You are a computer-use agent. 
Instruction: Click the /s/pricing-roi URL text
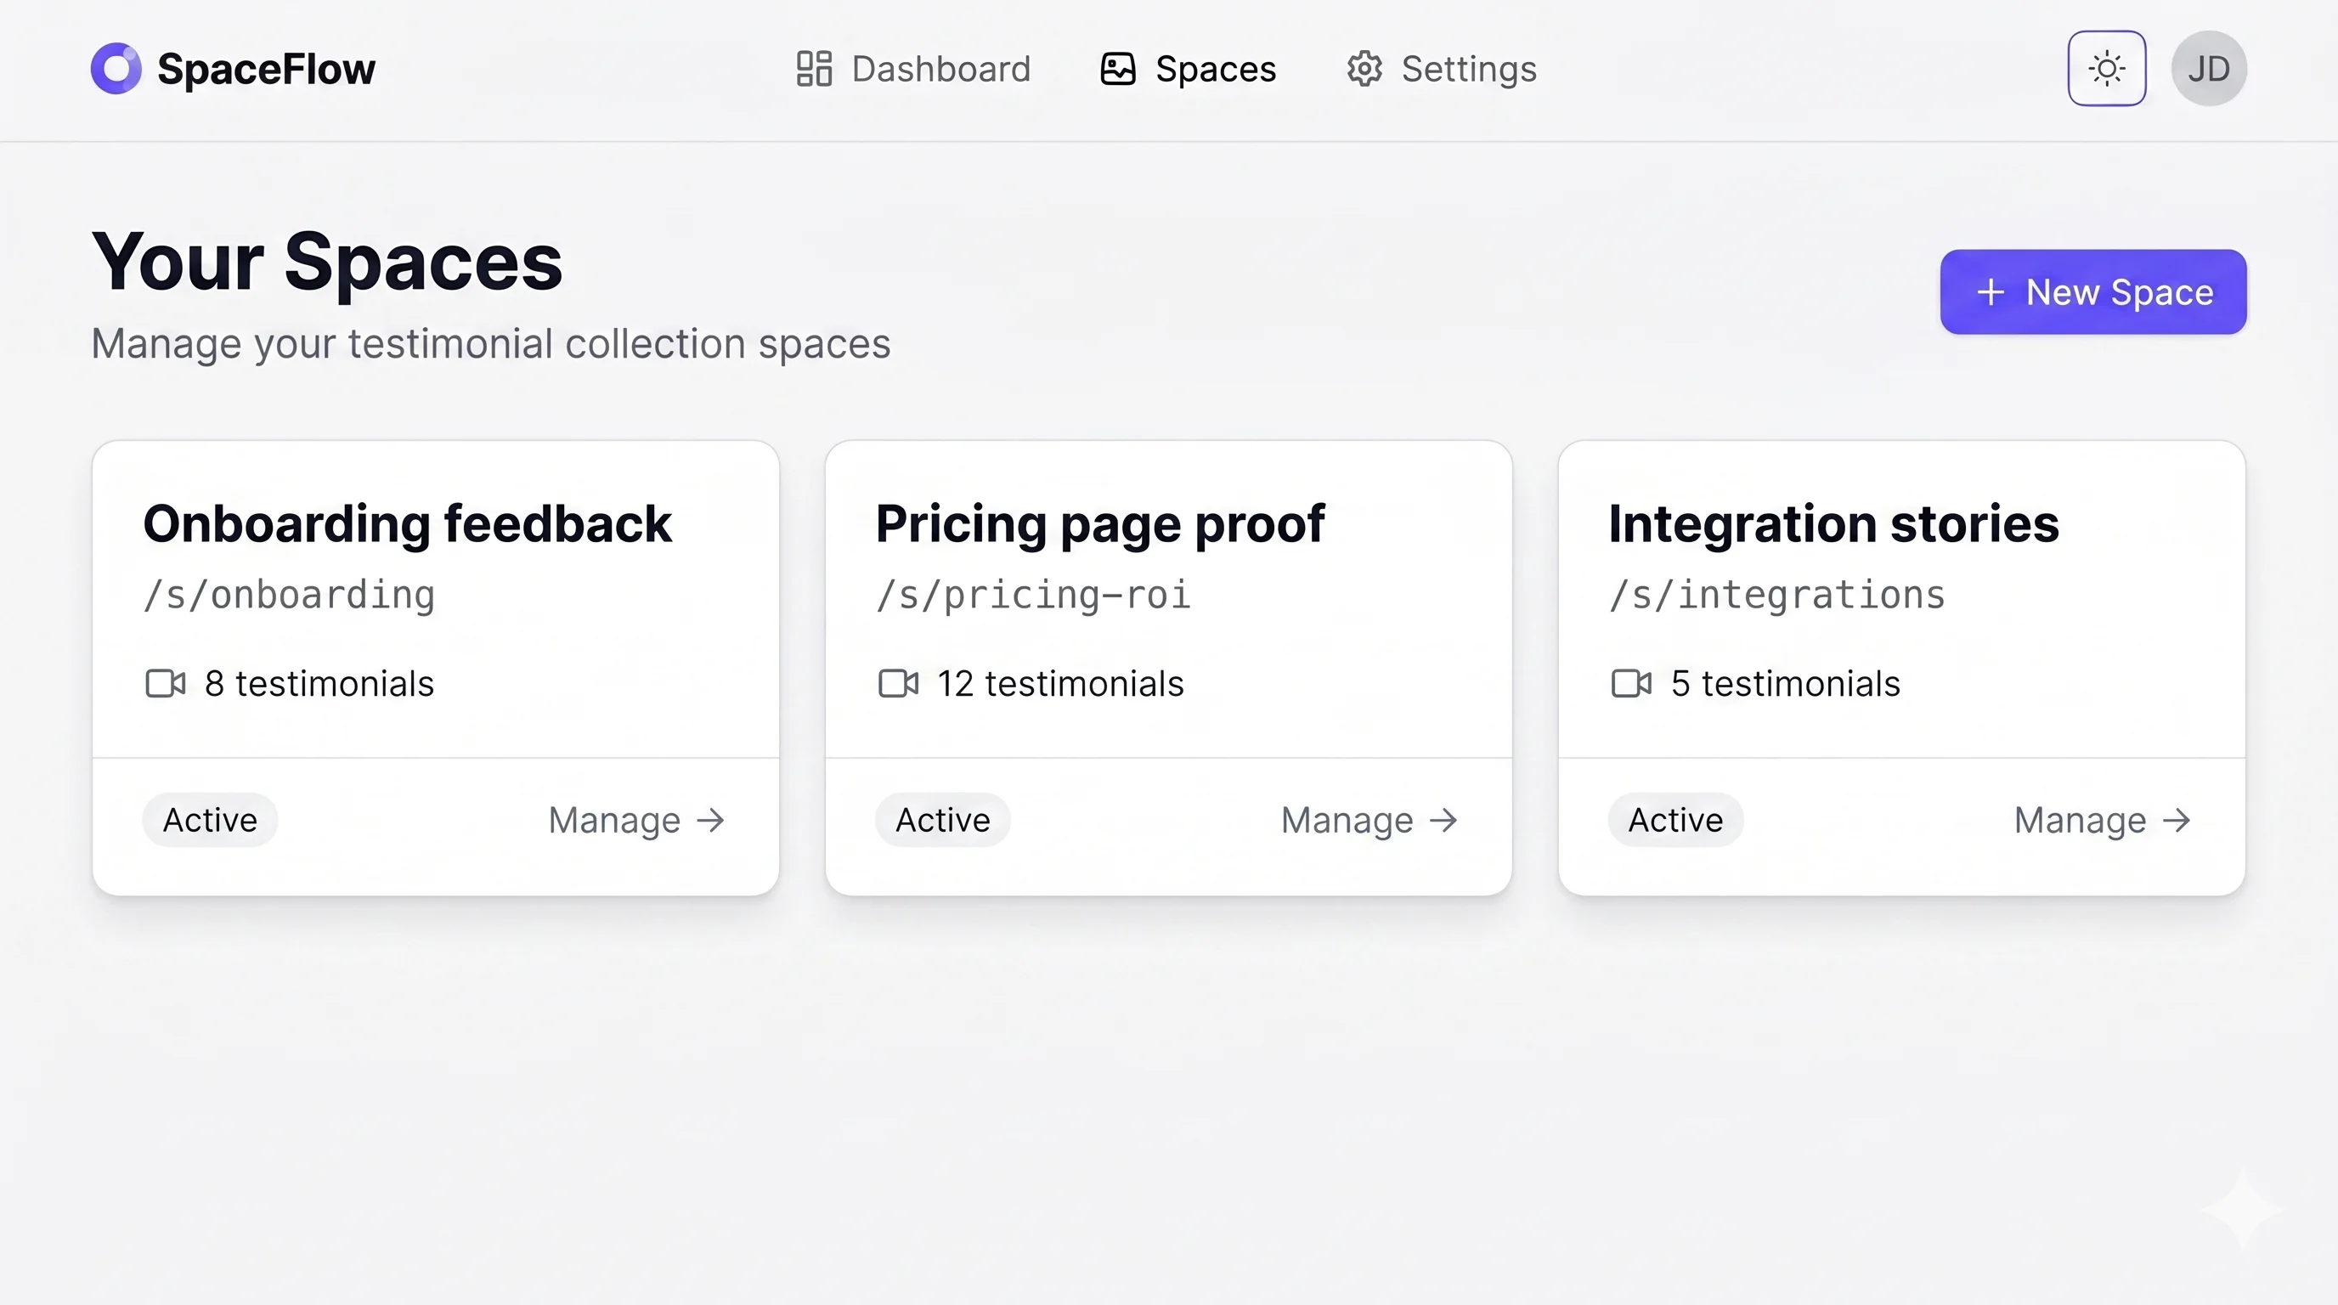[1033, 596]
